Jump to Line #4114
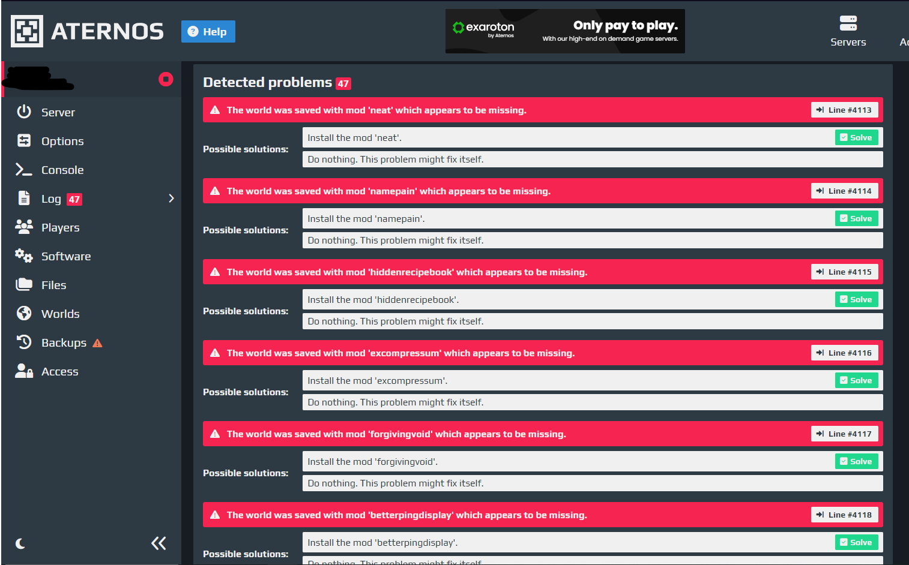 tap(844, 191)
